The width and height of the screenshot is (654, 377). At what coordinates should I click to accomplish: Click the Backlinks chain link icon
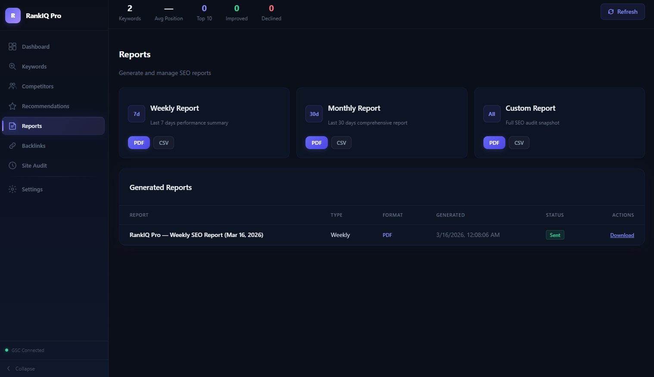pos(12,146)
